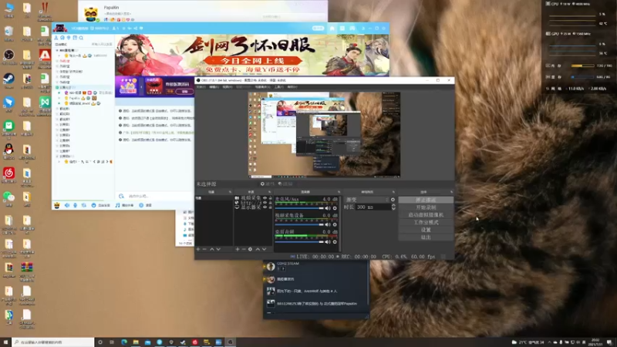Open the 文件 menu in OBS
The image size is (617, 347).
click(201, 87)
